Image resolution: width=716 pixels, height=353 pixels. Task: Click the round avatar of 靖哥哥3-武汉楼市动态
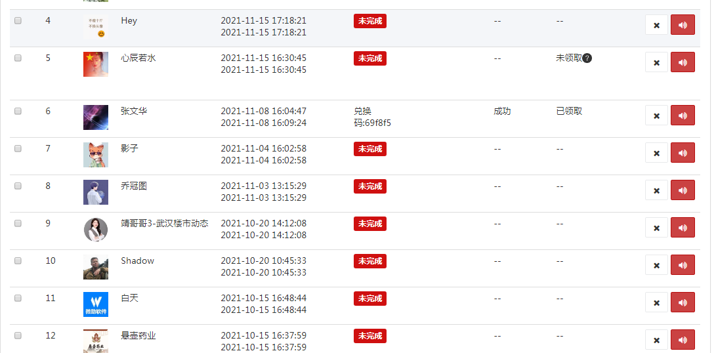[x=96, y=229]
